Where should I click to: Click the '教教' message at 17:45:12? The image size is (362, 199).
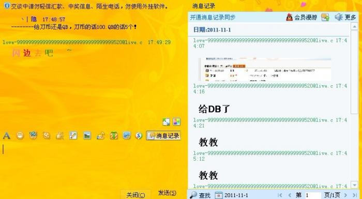click(x=208, y=175)
